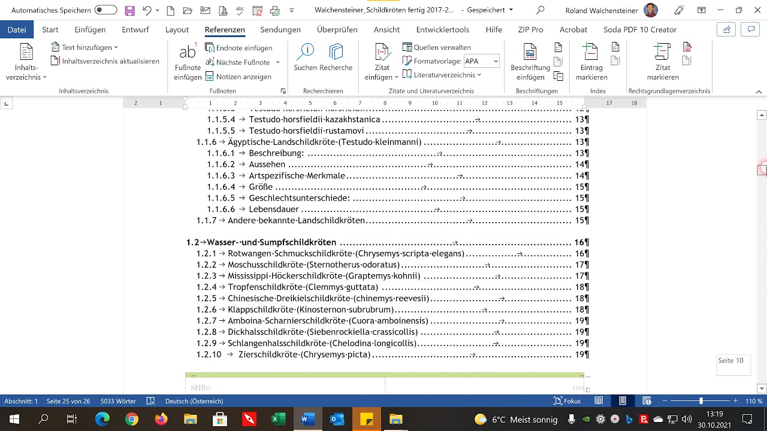The width and height of the screenshot is (767, 431).
Task: Click the vertical scrollbar down arrow
Action: tap(762, 388)
